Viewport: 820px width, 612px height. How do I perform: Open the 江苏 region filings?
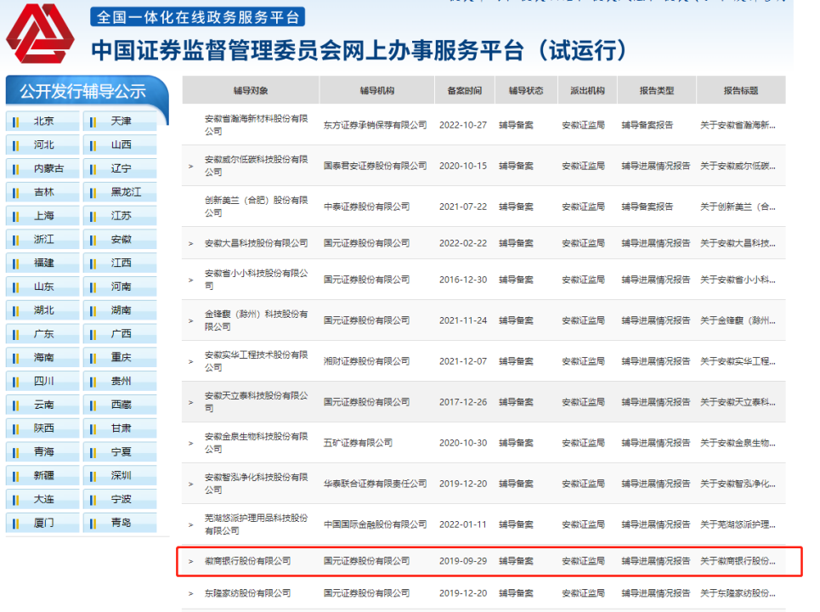(120, 216)
